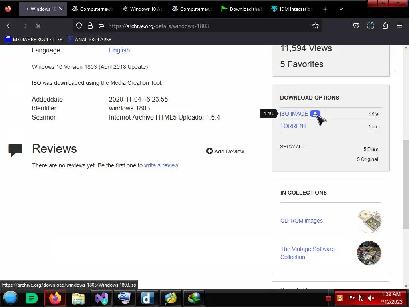409x307 pixels.
Task: Open the CD-ROM Images collection link
Action: point(302,221)
